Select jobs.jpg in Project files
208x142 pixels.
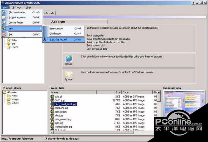(59, 115)
